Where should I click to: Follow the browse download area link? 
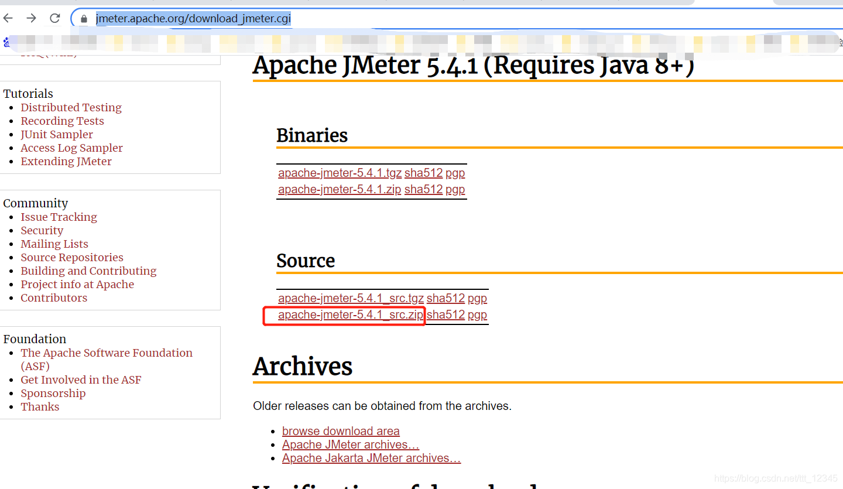[x=341, y=431]
